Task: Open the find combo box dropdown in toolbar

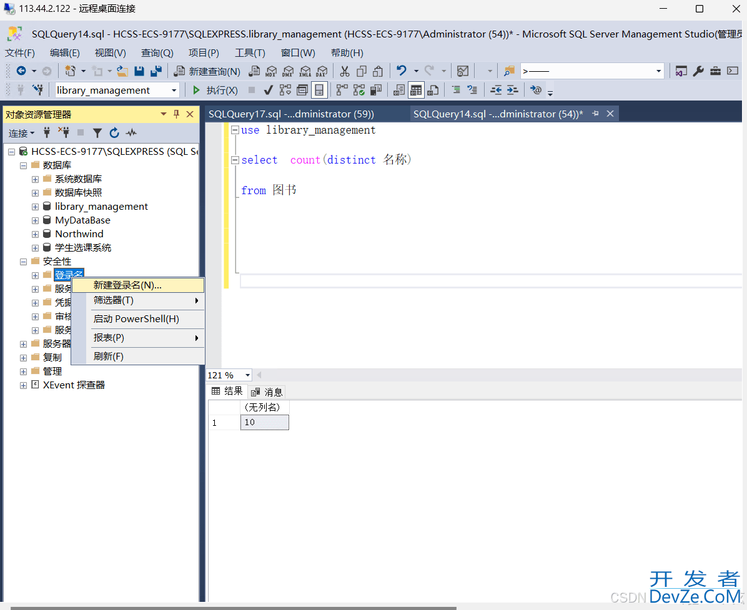Action: [x=658, y=71]
